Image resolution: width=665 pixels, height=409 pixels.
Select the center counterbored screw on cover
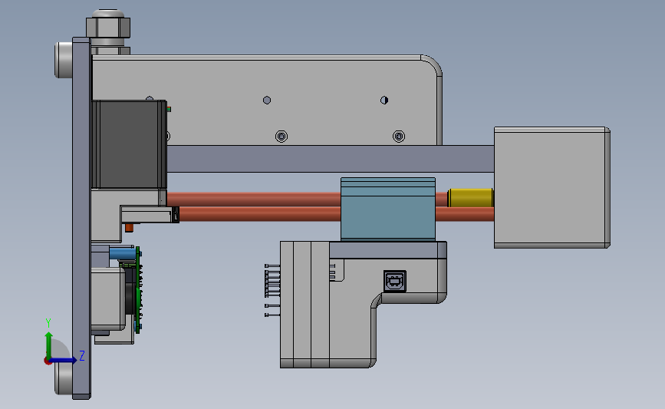281,136
